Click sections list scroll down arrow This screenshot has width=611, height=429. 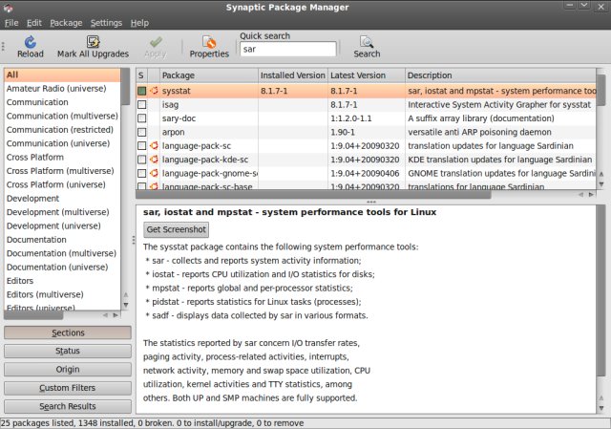(125, 305)
